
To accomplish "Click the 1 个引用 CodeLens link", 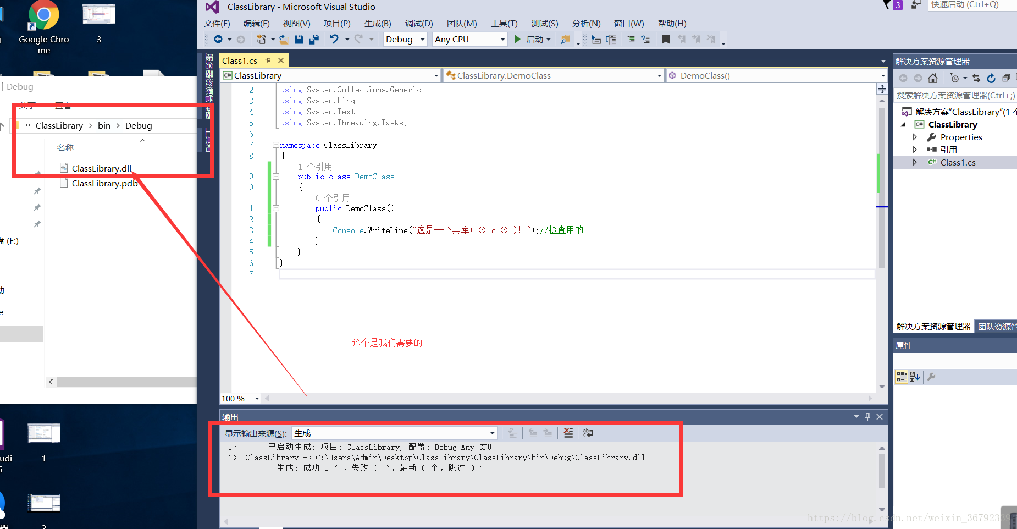I will coord(315,167).
